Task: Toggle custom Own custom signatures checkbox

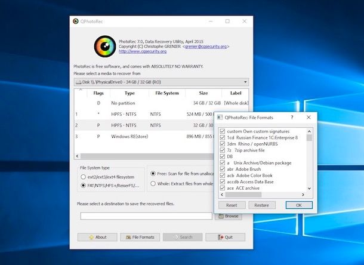Action: [x=222, y=131]
